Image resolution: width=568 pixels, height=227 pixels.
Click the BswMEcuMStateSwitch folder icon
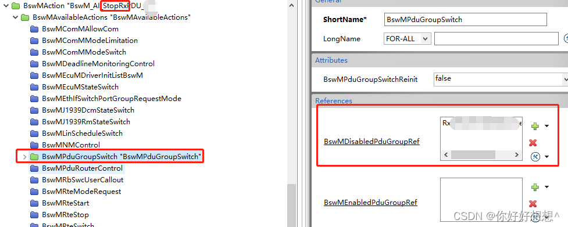pos(34,87)
